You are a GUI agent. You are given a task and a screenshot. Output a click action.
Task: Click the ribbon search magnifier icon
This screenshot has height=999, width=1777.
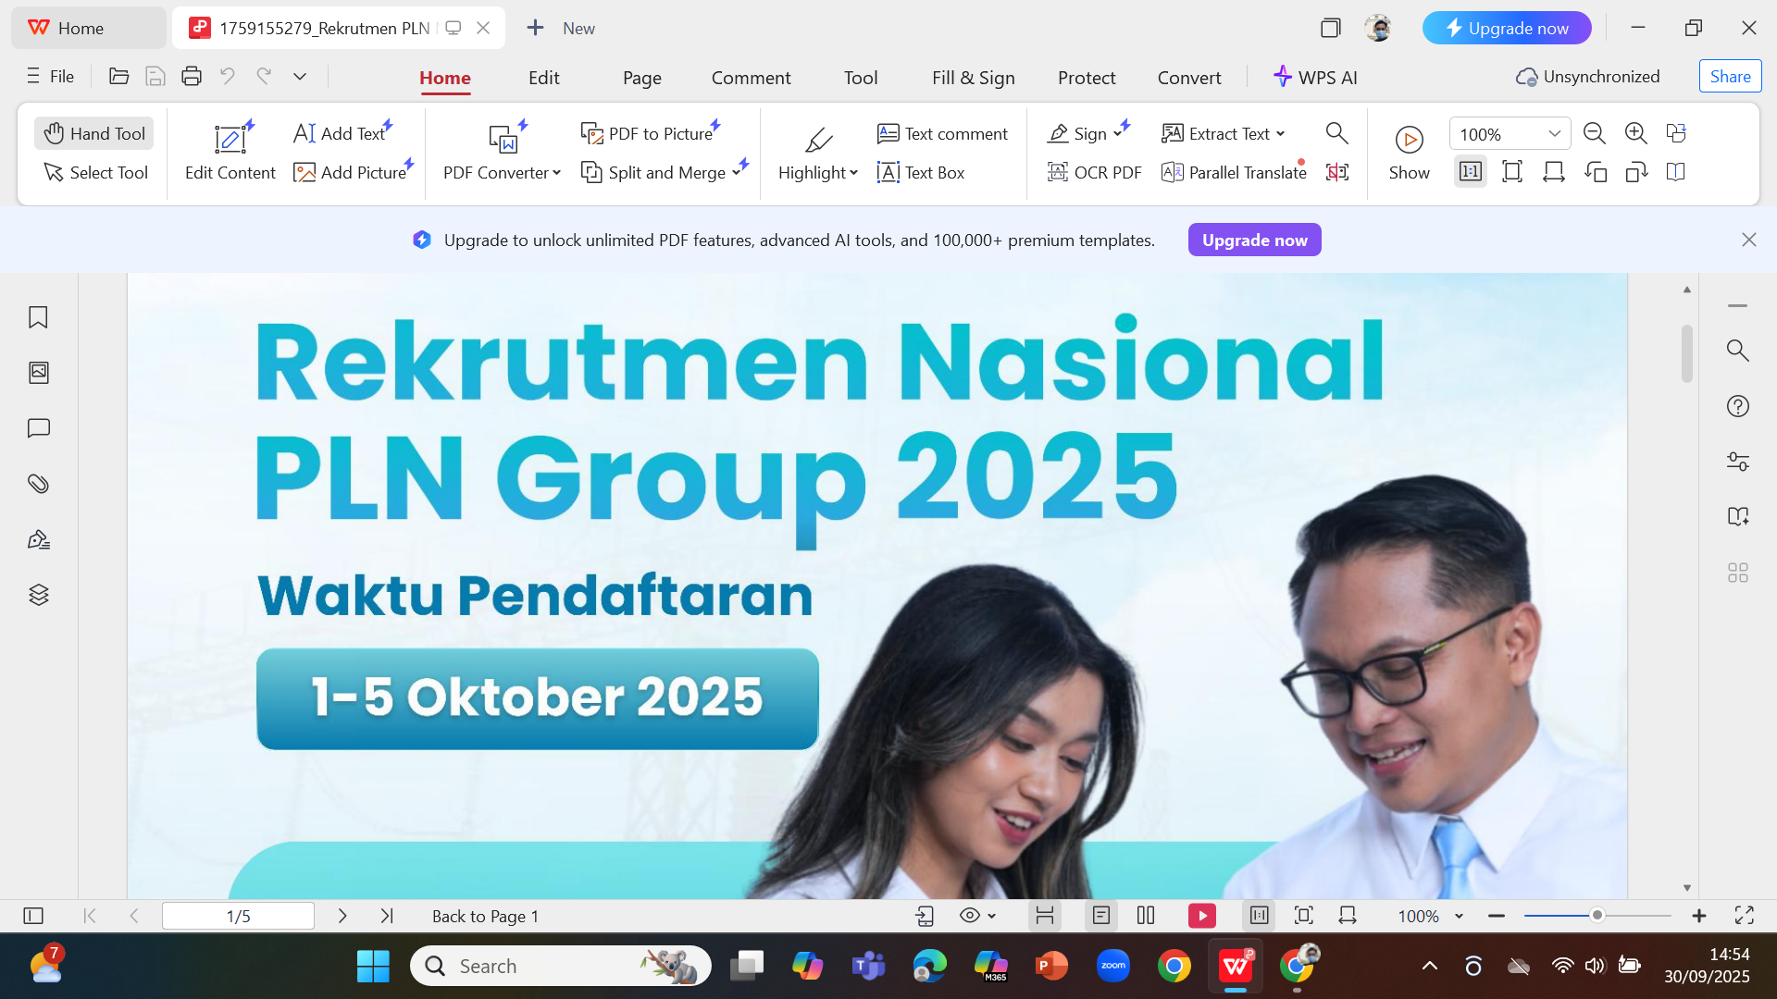click(x=1336, y=133)
